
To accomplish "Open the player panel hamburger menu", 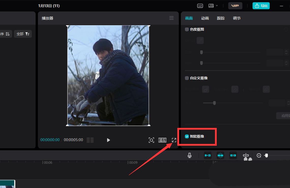I will pos(171,18).
